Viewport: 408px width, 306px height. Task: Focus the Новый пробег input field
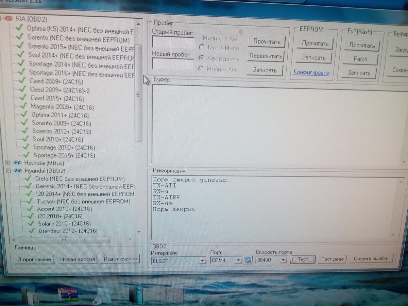point(173,64)
